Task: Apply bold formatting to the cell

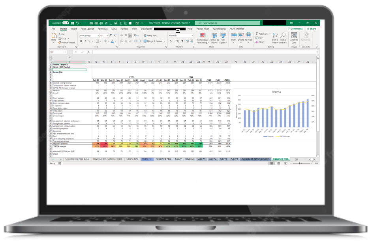Action: click(x=81, y=41)
